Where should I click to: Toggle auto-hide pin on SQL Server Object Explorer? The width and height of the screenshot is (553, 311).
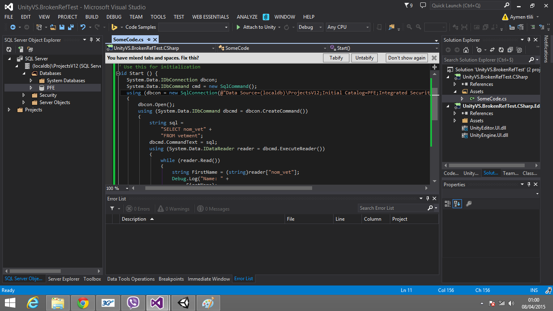[x=91, y=40]
